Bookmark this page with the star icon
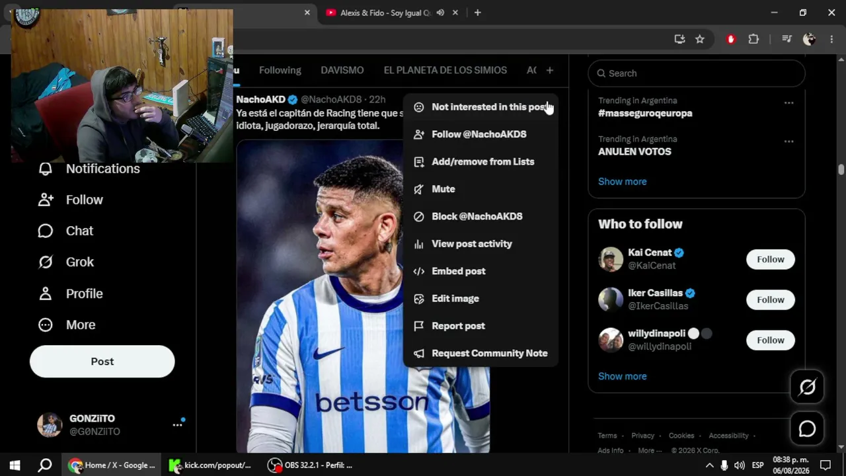 [700, 39]
